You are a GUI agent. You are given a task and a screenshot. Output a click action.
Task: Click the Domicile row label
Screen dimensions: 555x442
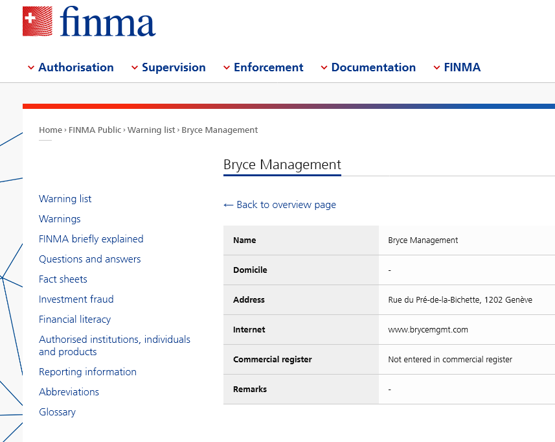click(x=250, y=270)
